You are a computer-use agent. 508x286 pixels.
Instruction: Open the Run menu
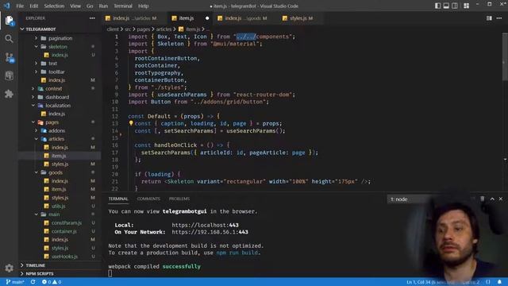pos(103,6)
